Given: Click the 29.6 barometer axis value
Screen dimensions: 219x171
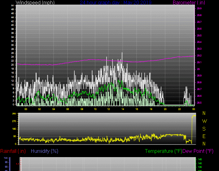Looking at the screenshot, I should tap(199, 29).
